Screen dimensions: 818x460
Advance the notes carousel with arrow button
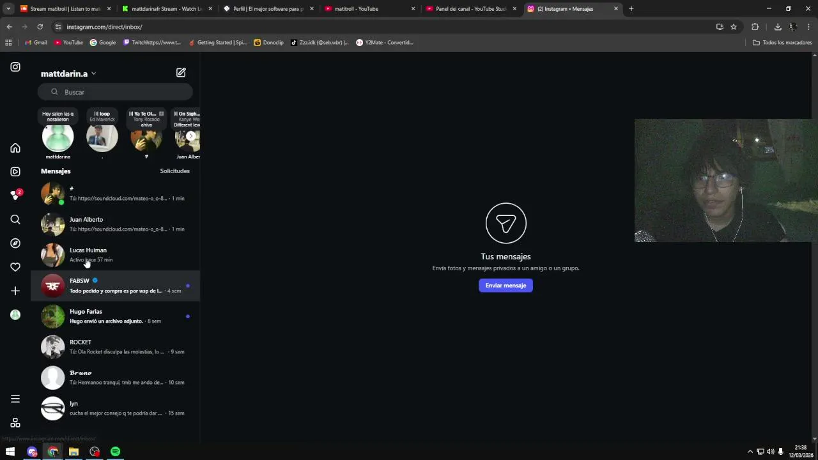point(190,136)
